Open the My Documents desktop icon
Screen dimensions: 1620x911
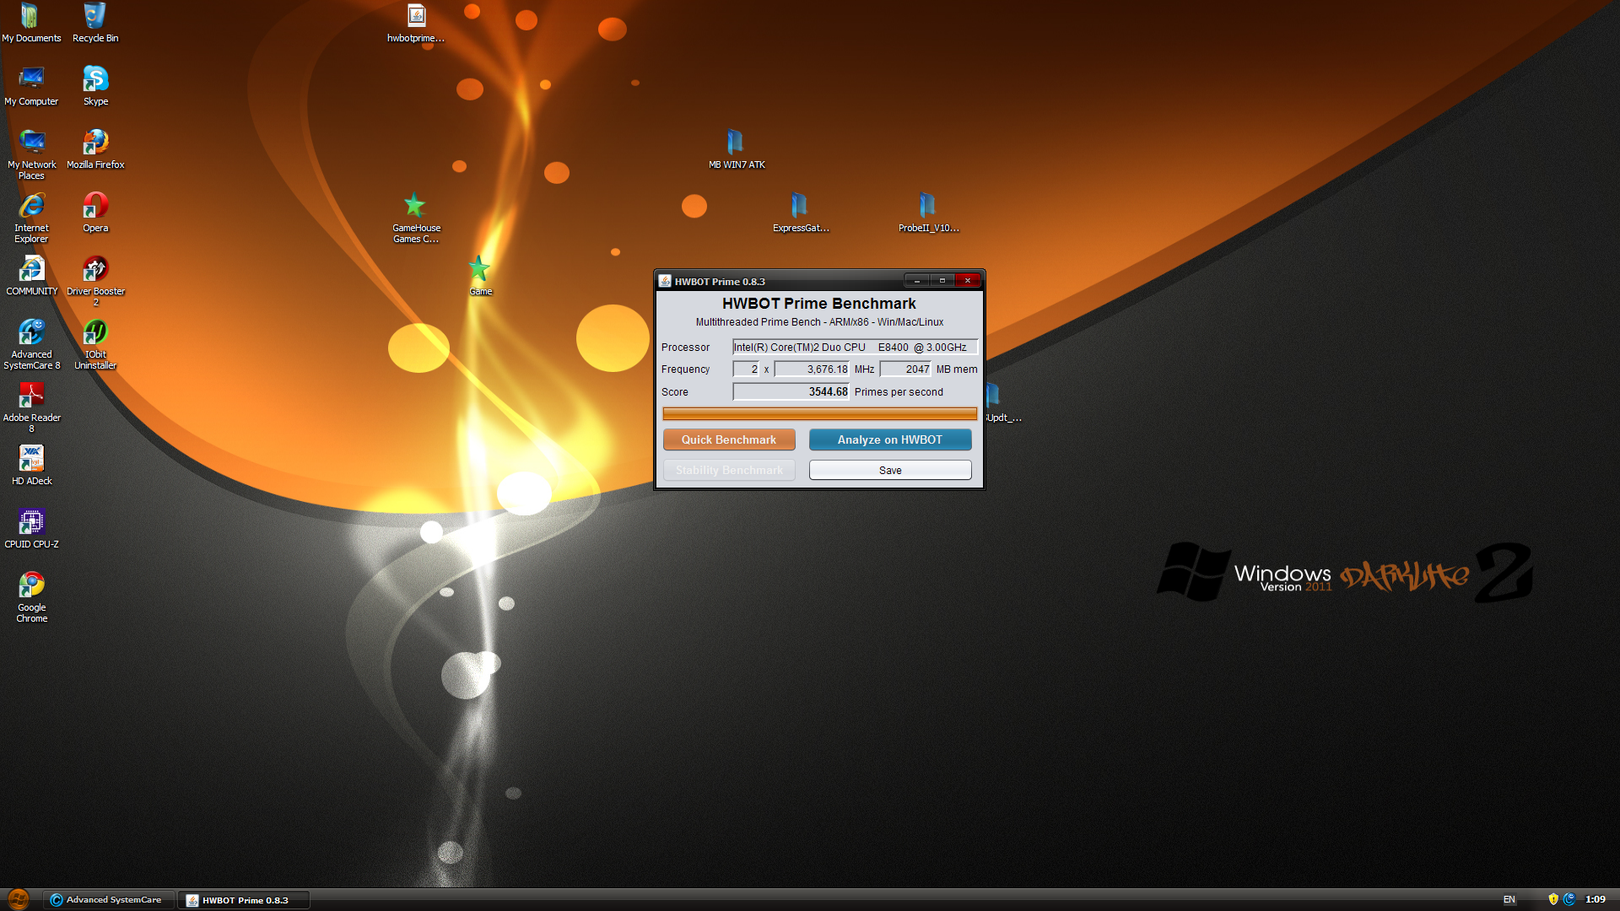(x=31, y=23)
